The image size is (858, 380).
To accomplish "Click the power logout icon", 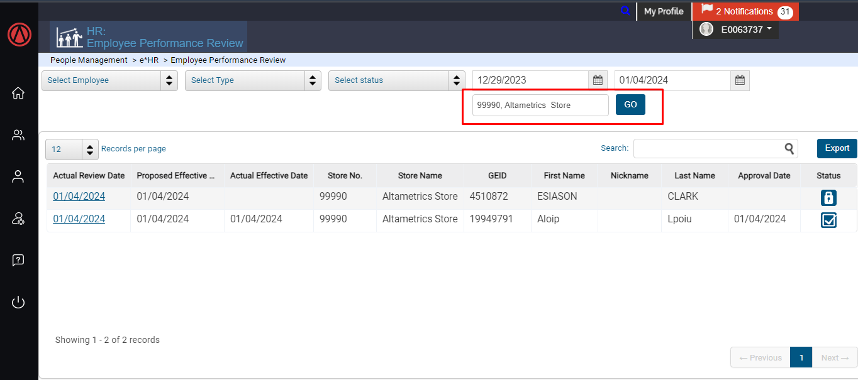I will pyautogui.click(x=18, y=302).
